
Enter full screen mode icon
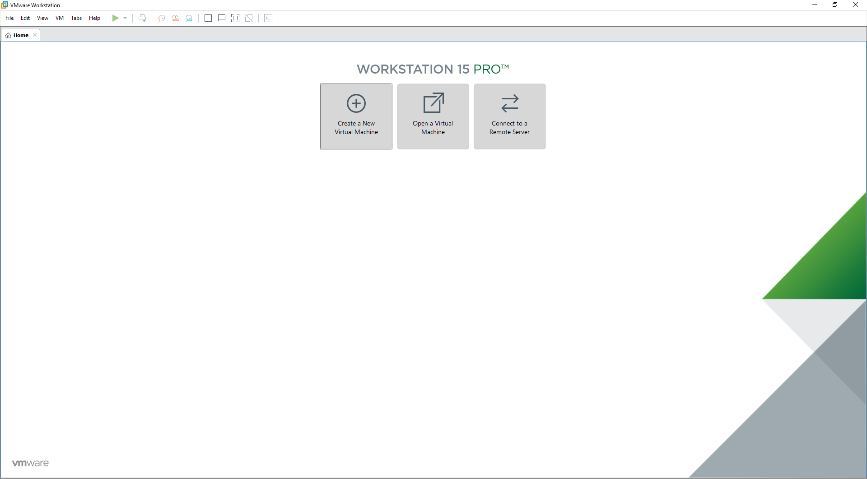click(235, 18)
